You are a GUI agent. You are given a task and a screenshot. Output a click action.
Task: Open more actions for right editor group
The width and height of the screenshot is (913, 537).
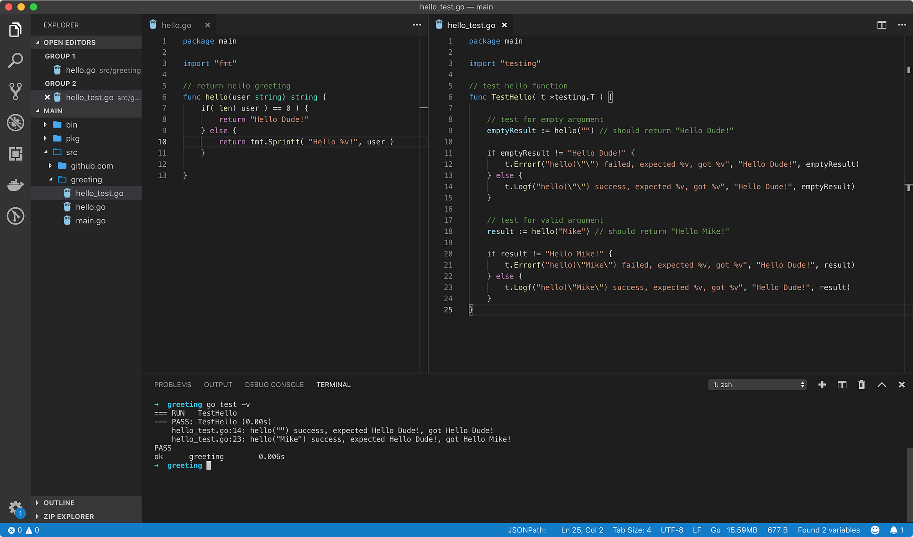tap(902, 25)
